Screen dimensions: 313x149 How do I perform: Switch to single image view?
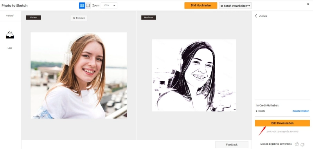88,5
